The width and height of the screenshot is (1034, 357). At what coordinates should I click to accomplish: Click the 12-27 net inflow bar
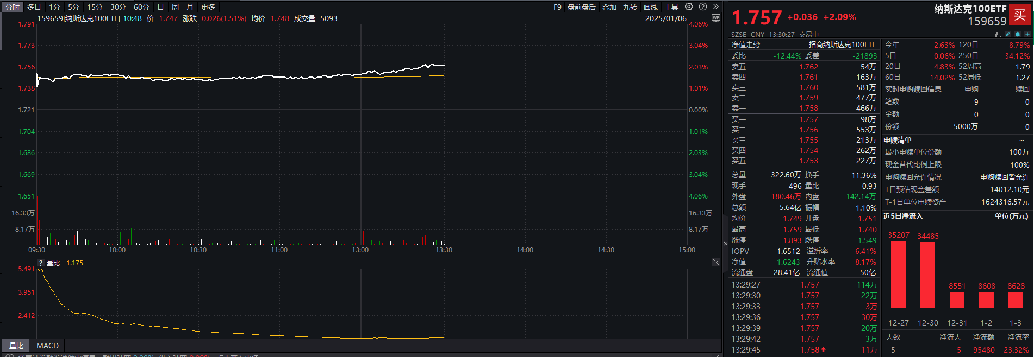[899, 275]
